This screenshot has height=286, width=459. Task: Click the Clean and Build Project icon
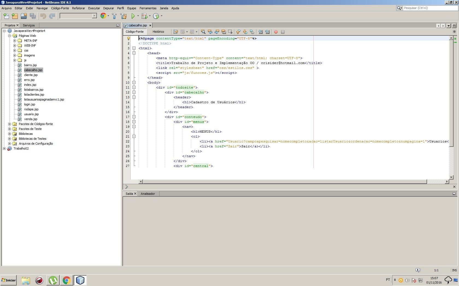tap(123, 16)
